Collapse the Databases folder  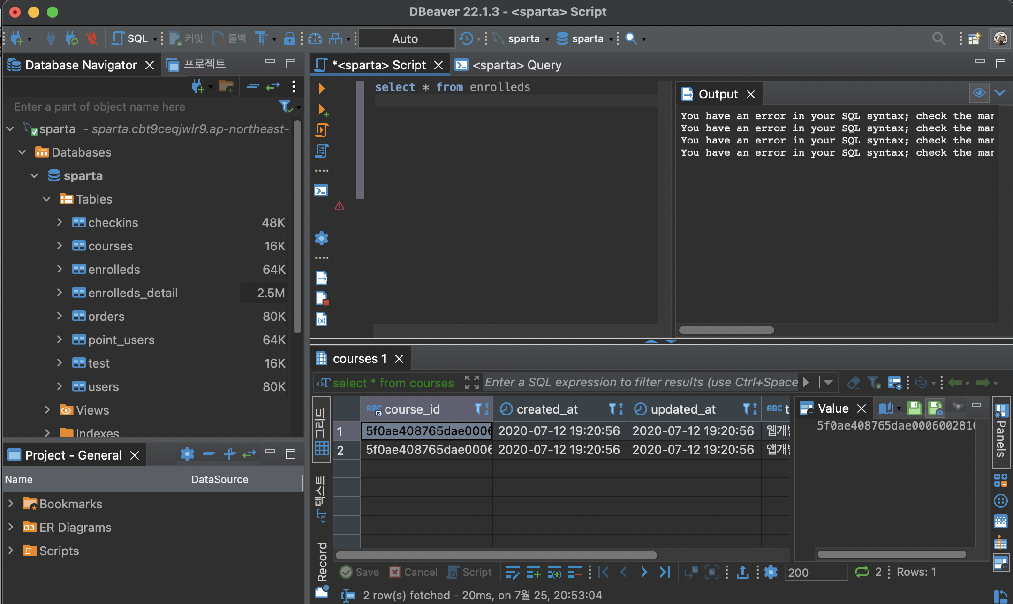pyautogui.click(x=22, y=152)
